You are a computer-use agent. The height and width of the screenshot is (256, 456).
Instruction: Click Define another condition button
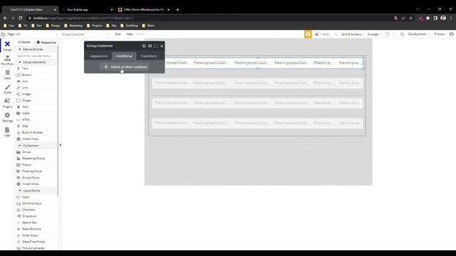coord(125,67)
